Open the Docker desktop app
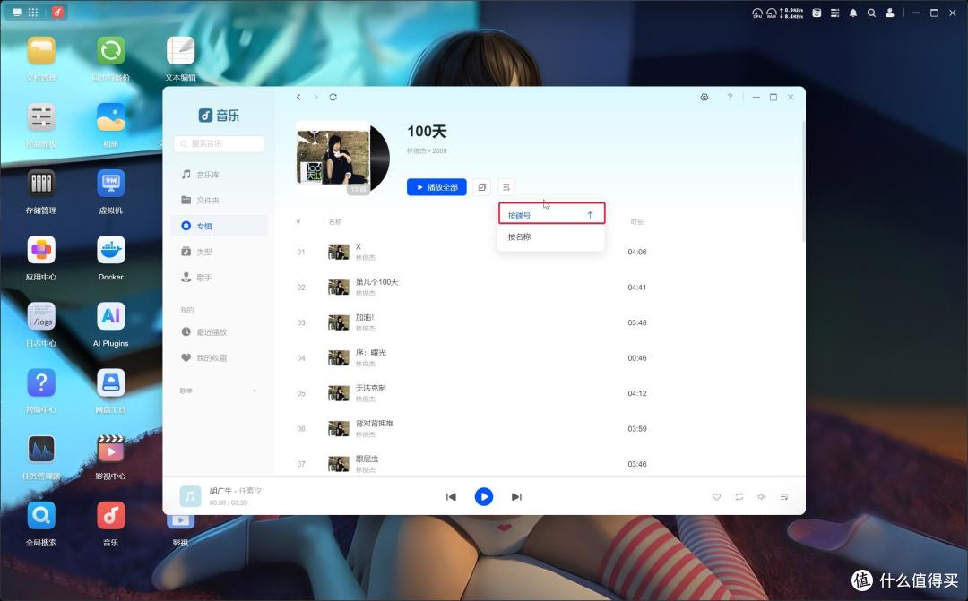The width and height of the screenshot is (968, 601). click(110, 251)
